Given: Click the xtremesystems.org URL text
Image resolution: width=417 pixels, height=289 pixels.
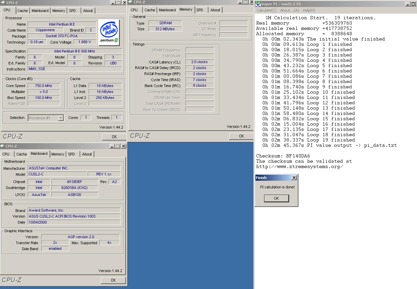Looking at the screenshot, I should point(300,166).
